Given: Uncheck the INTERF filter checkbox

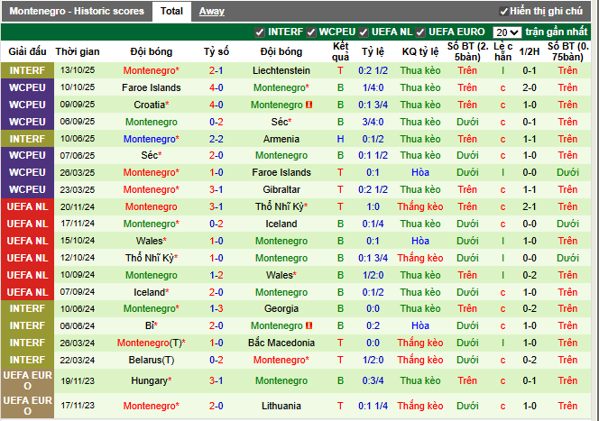Looking at the screenshot, I should (x=260, y=32).
